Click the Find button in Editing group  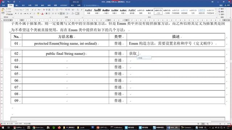point(221,9)
